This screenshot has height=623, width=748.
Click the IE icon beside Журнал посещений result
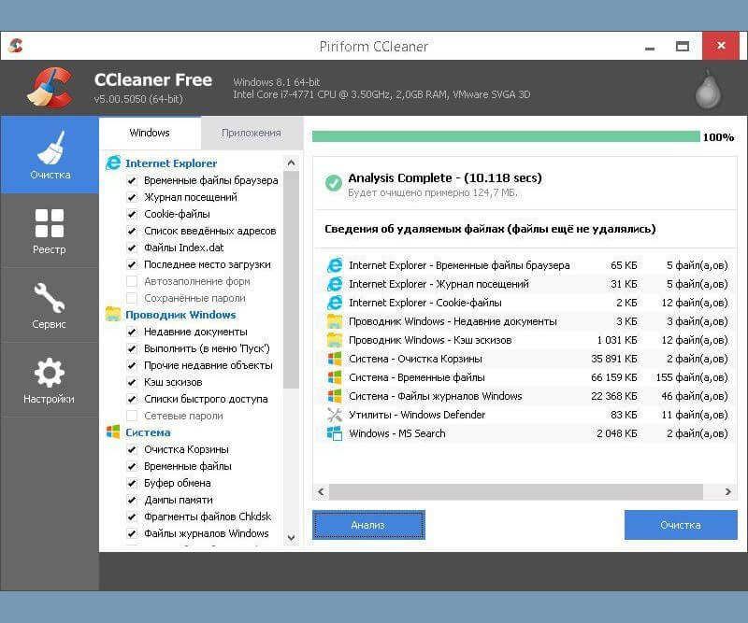335,284
